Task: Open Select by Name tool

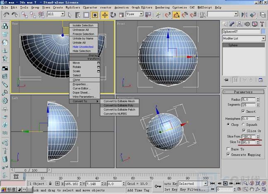Action: (78, 15)
